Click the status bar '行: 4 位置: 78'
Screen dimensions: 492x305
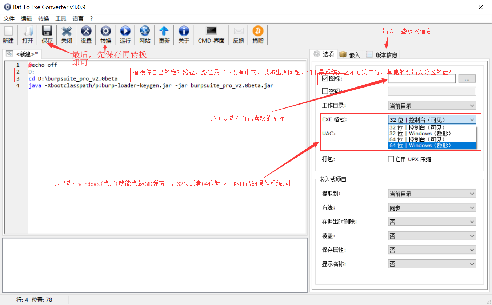(x=34, y=300)
